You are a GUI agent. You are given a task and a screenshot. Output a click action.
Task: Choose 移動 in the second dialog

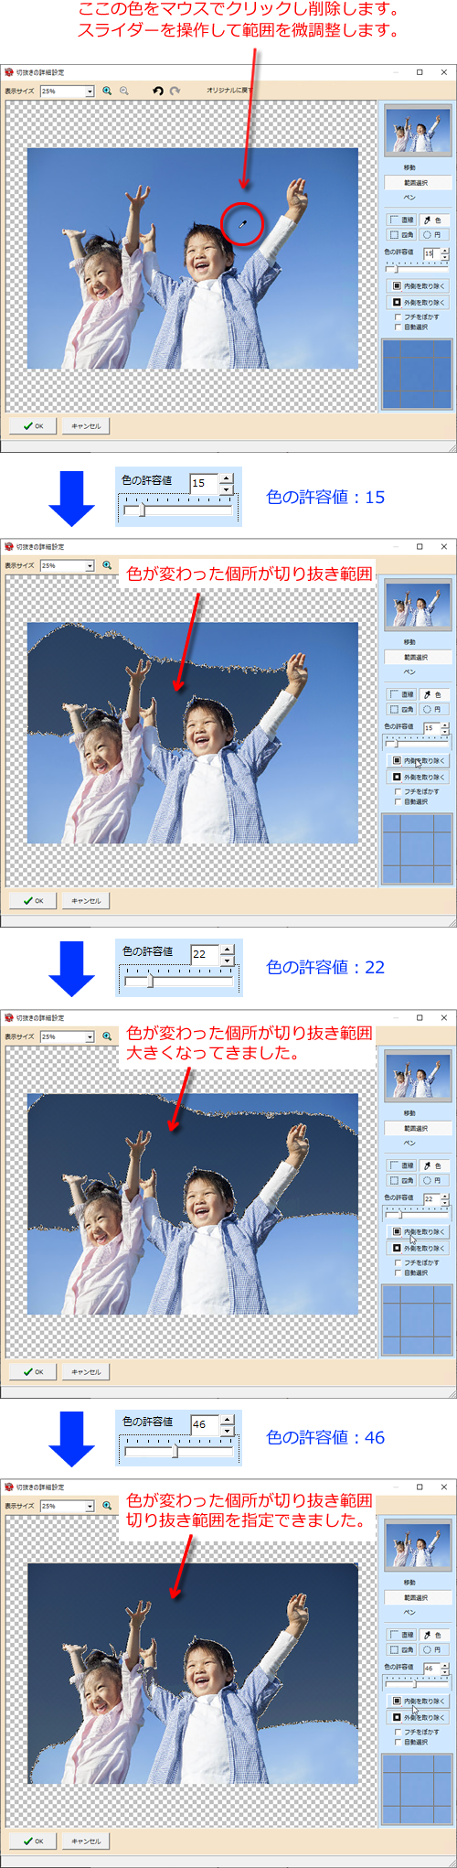pos(409,642)
